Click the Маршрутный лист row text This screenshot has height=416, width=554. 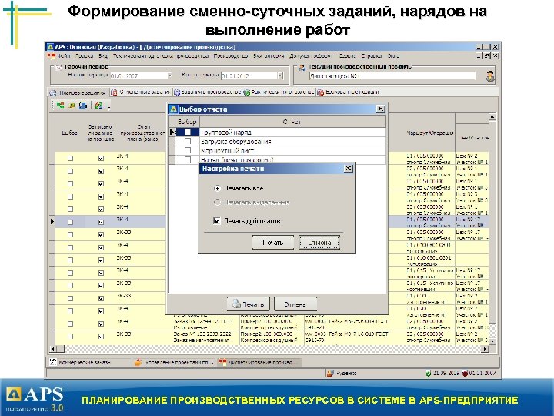pyautogui.click(x=227, y=151)
